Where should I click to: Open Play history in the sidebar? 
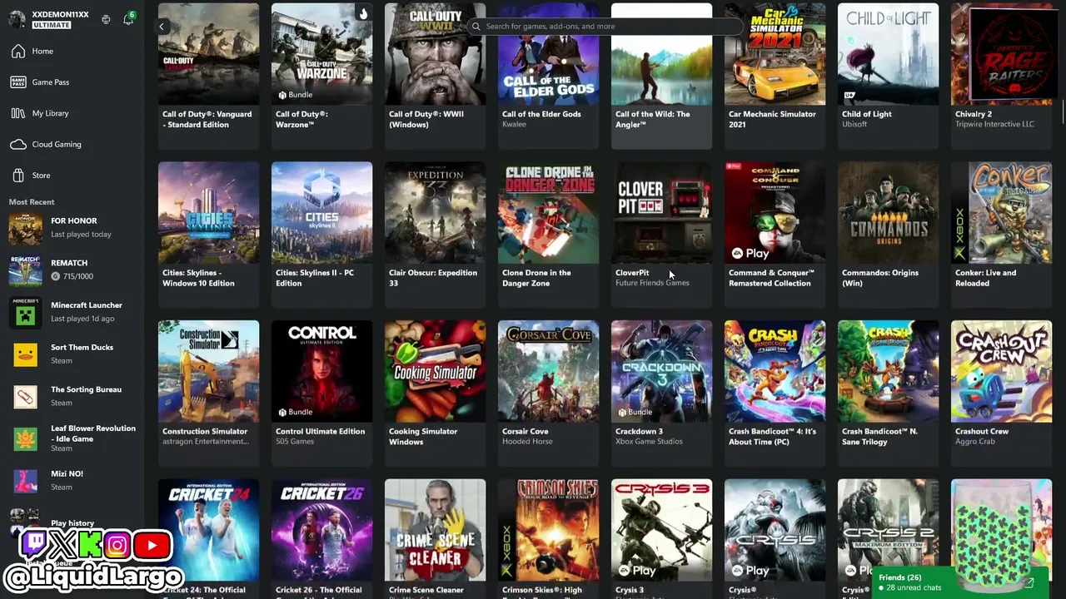tap(72, 523)
